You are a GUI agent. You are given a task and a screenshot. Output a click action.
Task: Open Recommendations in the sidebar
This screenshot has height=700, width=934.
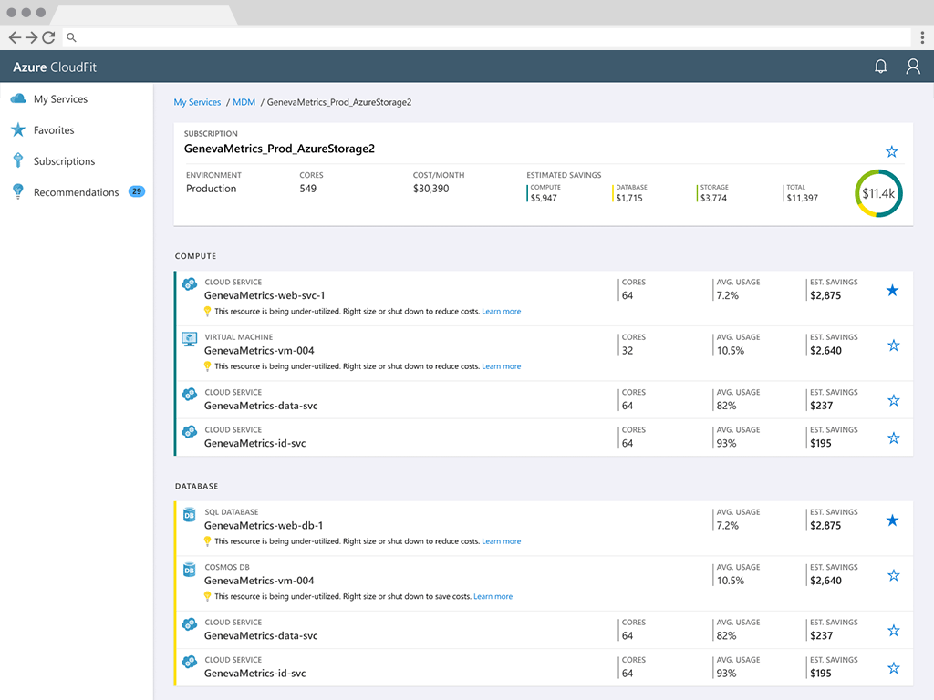77,191
